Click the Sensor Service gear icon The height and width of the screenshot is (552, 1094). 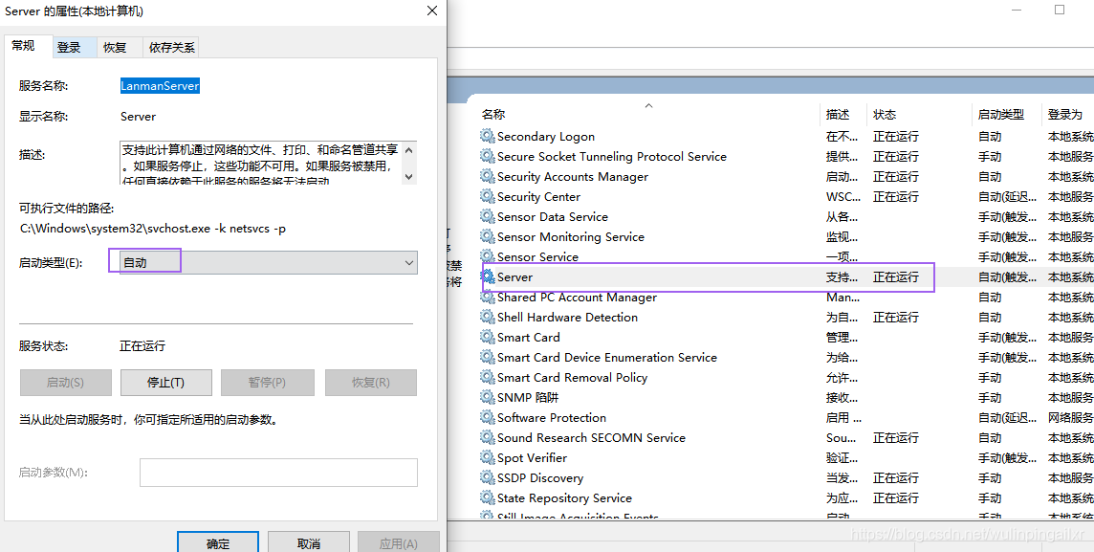click(487, 256)
